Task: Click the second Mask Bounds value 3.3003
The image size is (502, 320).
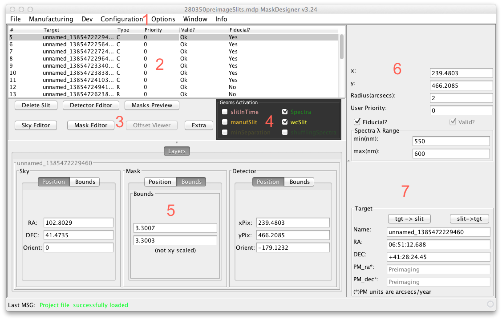Action: point(175,241)
